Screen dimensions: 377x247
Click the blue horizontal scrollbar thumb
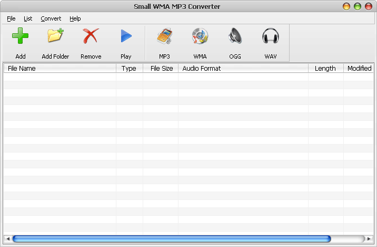[x=171, y=239]
